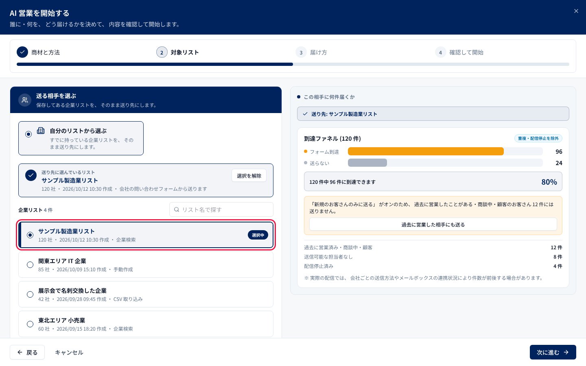The width and height of the screenshot is (586, 366).
Task: Click the building icon beside 自分のリストから選ぶ
Action: click(41, 131)
